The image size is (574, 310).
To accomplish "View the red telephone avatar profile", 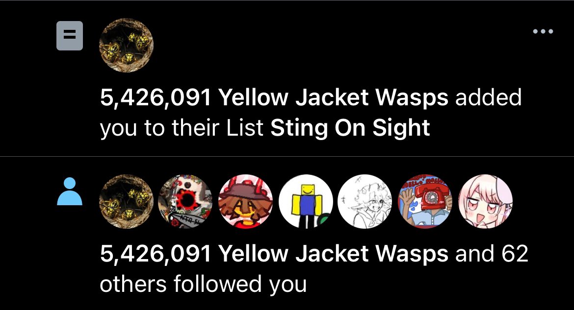I will (x=425, y=201).
